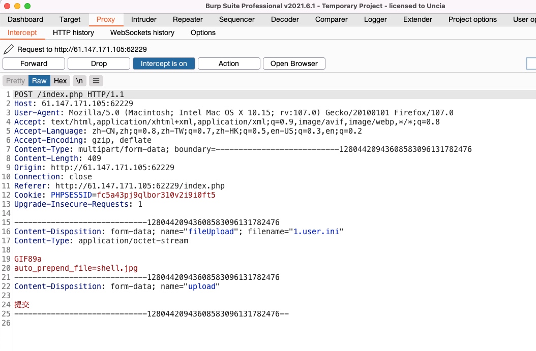This screenshot has width=536, height=351.
Task: Click the auto_prepend_file=shell.jpg line
Action: tap(76, 268)
